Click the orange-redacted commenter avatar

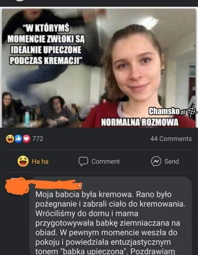tap(16, 186)
